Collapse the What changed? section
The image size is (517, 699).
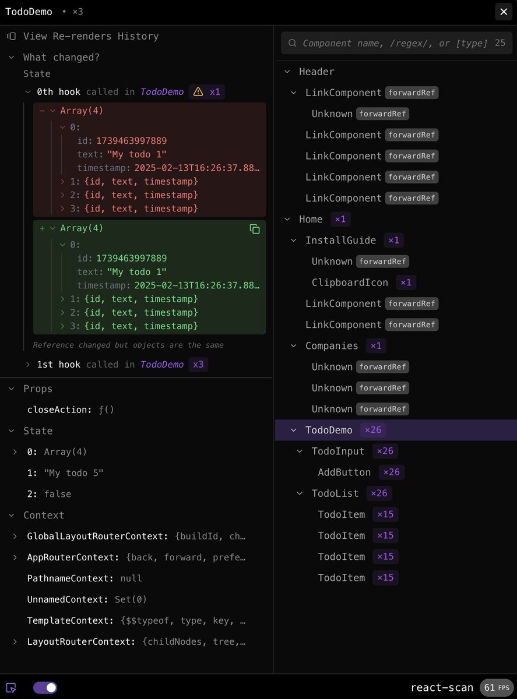(11, 57)
